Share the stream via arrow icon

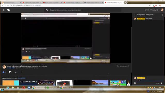pos(16,72)
